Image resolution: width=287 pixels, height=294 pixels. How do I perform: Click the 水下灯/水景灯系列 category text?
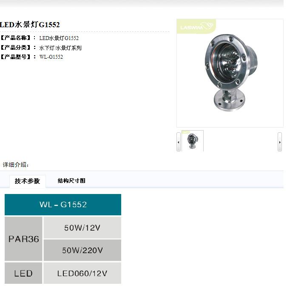tap(60, 48)
